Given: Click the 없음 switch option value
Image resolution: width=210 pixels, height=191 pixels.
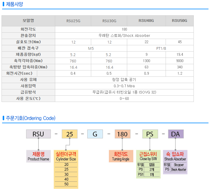Looking at the screenshot, I should click(152, 165).
